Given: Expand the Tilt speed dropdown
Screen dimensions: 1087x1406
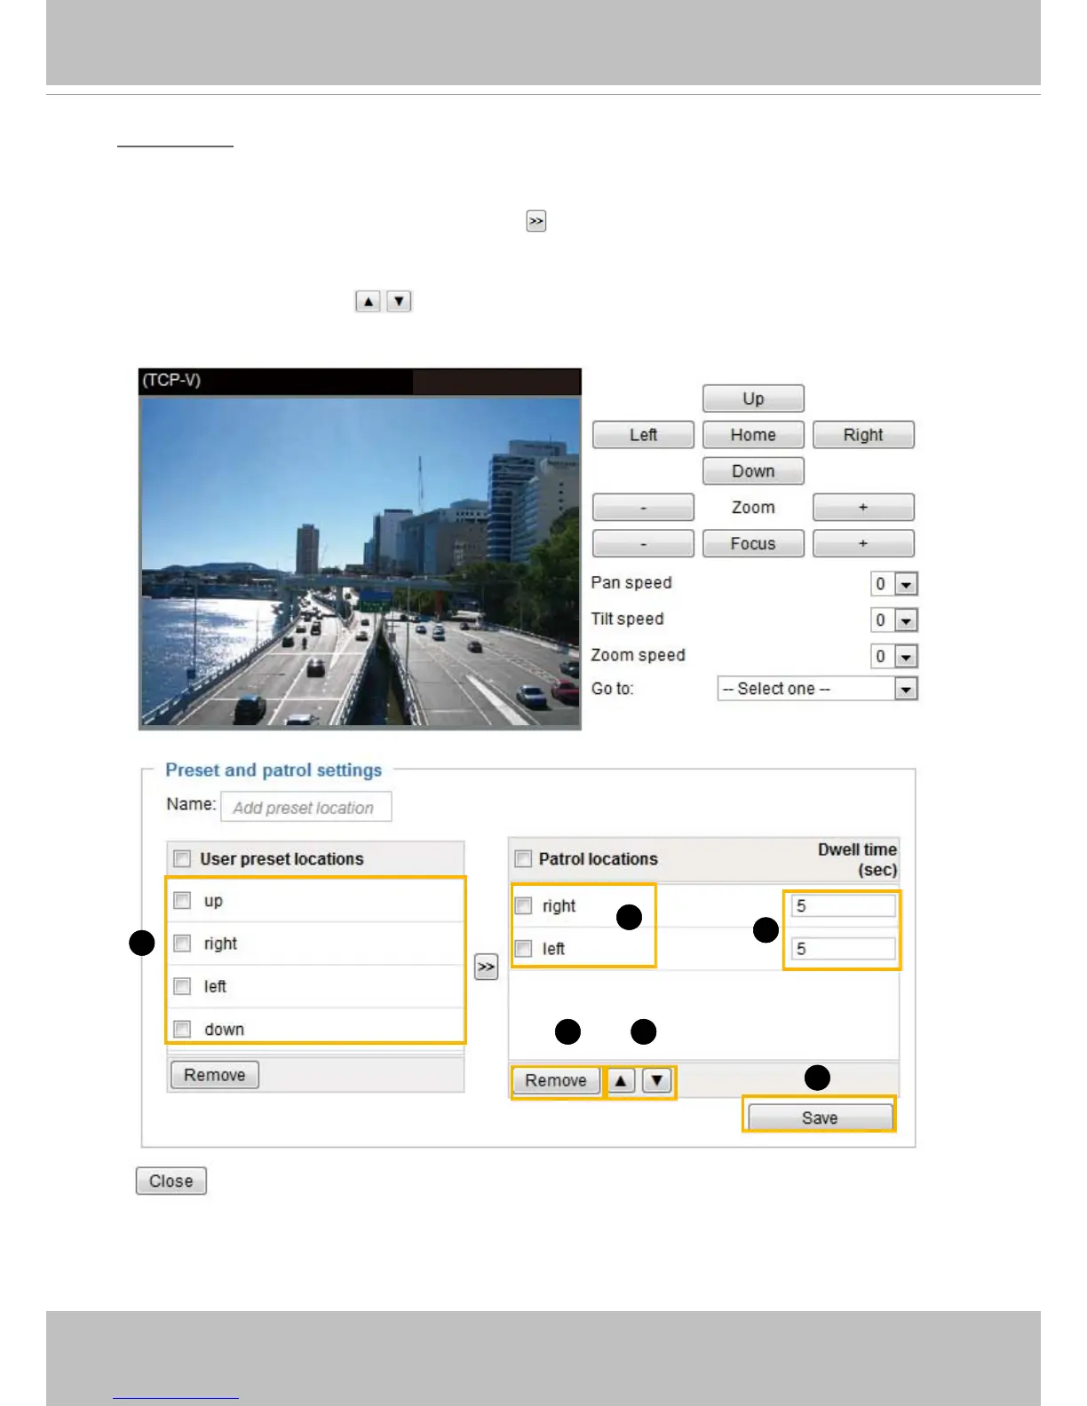Looking at the screenshot, I should (x=905, y=620).
